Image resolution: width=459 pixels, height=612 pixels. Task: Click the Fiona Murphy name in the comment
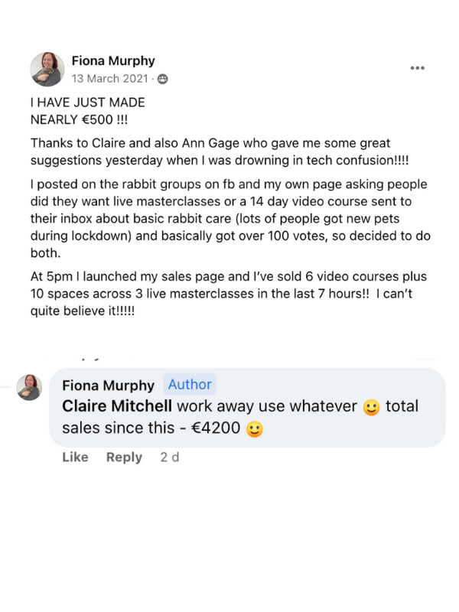(x=108, y=385)
